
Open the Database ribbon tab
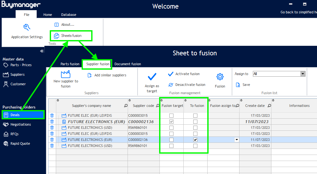pos(69,15)
